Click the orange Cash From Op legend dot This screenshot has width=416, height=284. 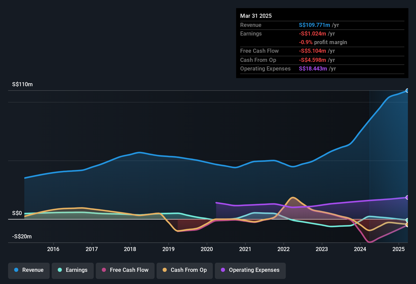[165, 270]
